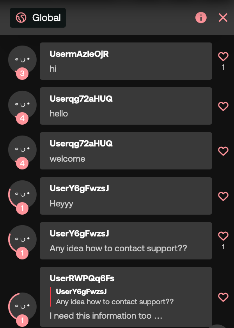Open avatar beside the "welcome" message

point(22,150)
